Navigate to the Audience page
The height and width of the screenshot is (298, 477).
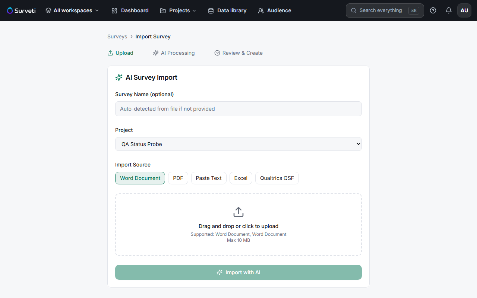[x=275, y=10]
